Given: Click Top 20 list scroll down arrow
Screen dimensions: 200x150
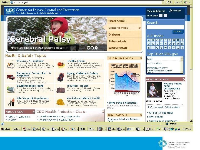Looking at the screenshot, I should coord(182,72).
